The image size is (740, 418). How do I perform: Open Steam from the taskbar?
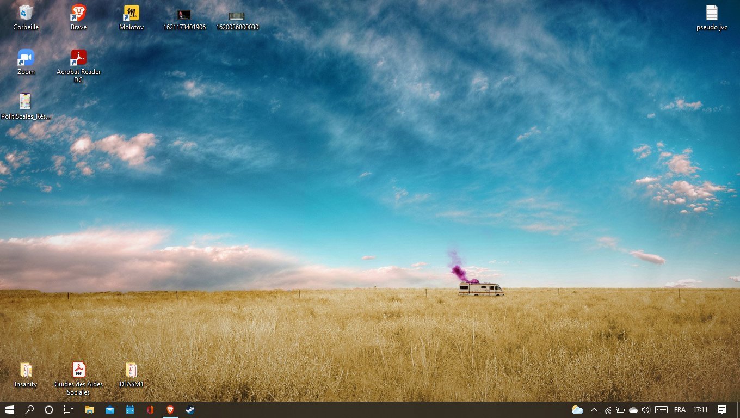[x=190, y=410]
